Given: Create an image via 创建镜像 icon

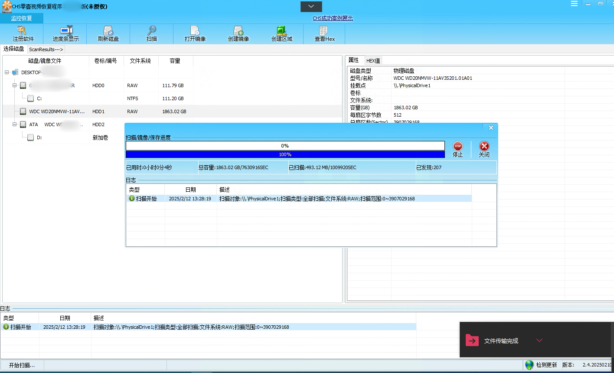Looking at the screenshot, I should coord(238,30).
